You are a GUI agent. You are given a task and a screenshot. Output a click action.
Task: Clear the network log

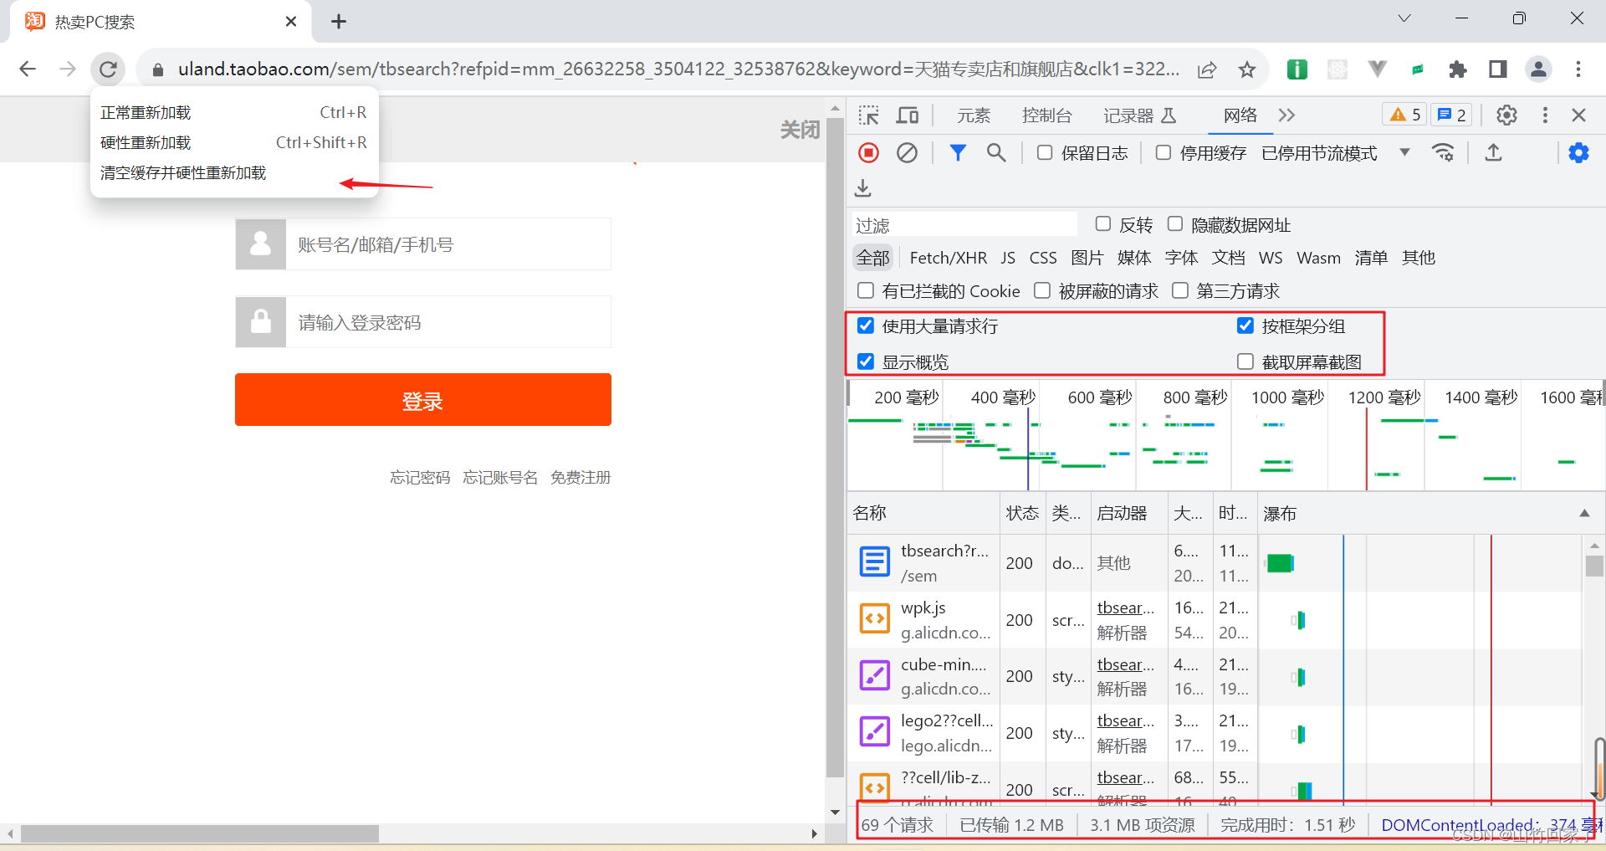pyautogui.click(x=908, y=153)
